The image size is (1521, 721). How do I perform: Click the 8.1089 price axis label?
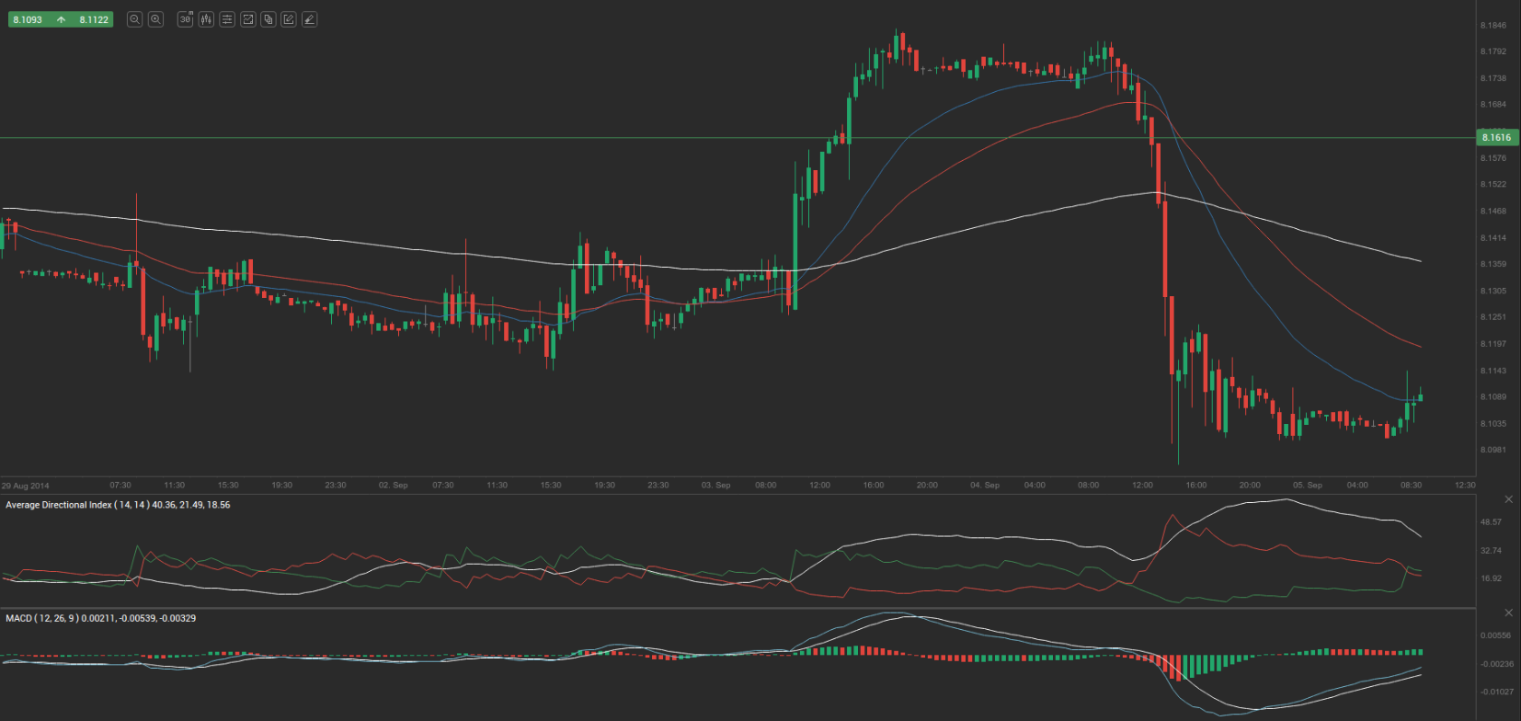1493,397
